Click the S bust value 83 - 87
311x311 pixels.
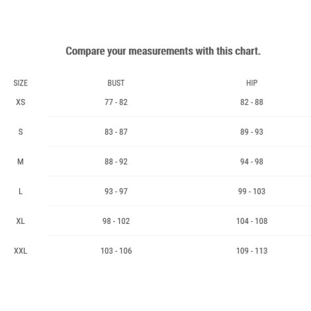(116, 132)
